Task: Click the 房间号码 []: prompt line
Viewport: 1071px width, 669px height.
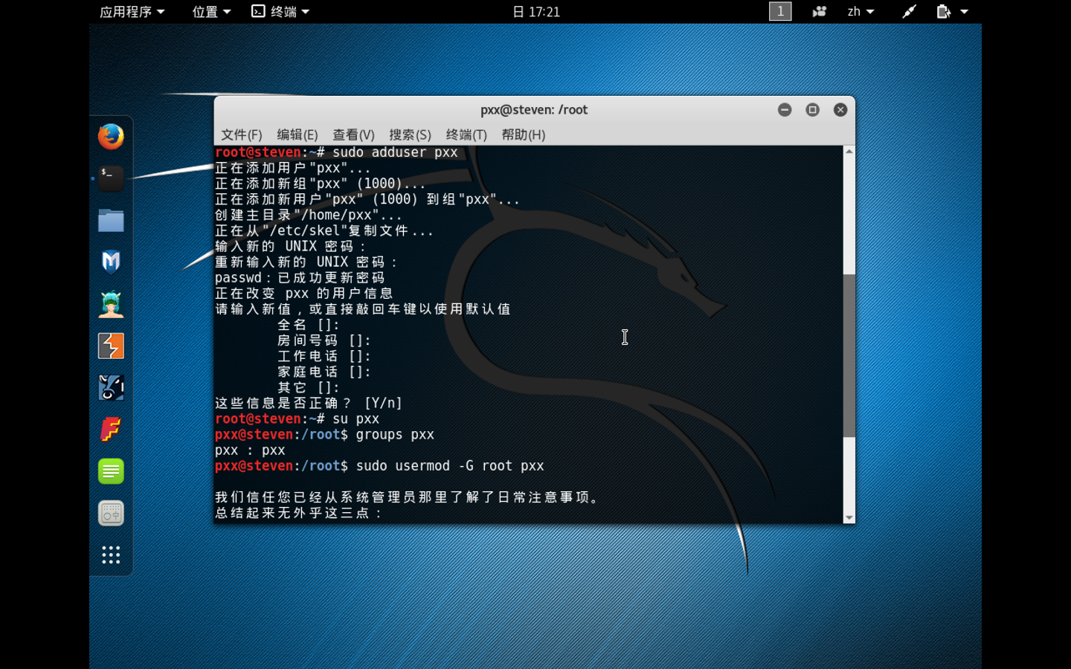Action: pyautogui.click(x=324, y=340)
